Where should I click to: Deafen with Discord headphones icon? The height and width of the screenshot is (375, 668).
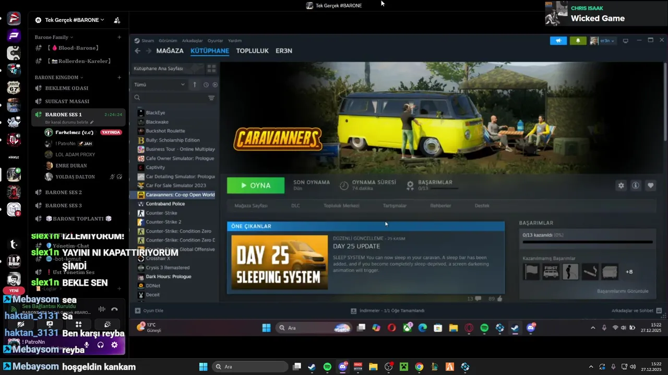click(100, 345)
